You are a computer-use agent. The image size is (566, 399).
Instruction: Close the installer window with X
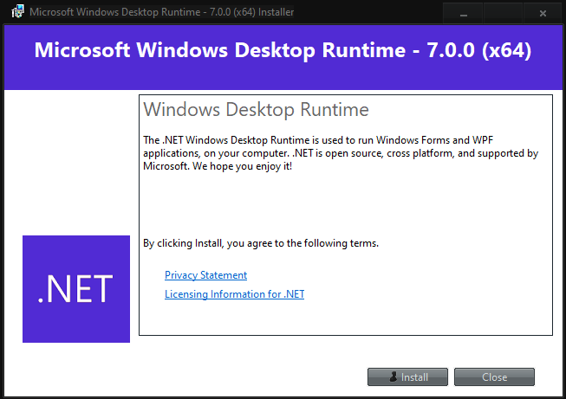(543, 13)
